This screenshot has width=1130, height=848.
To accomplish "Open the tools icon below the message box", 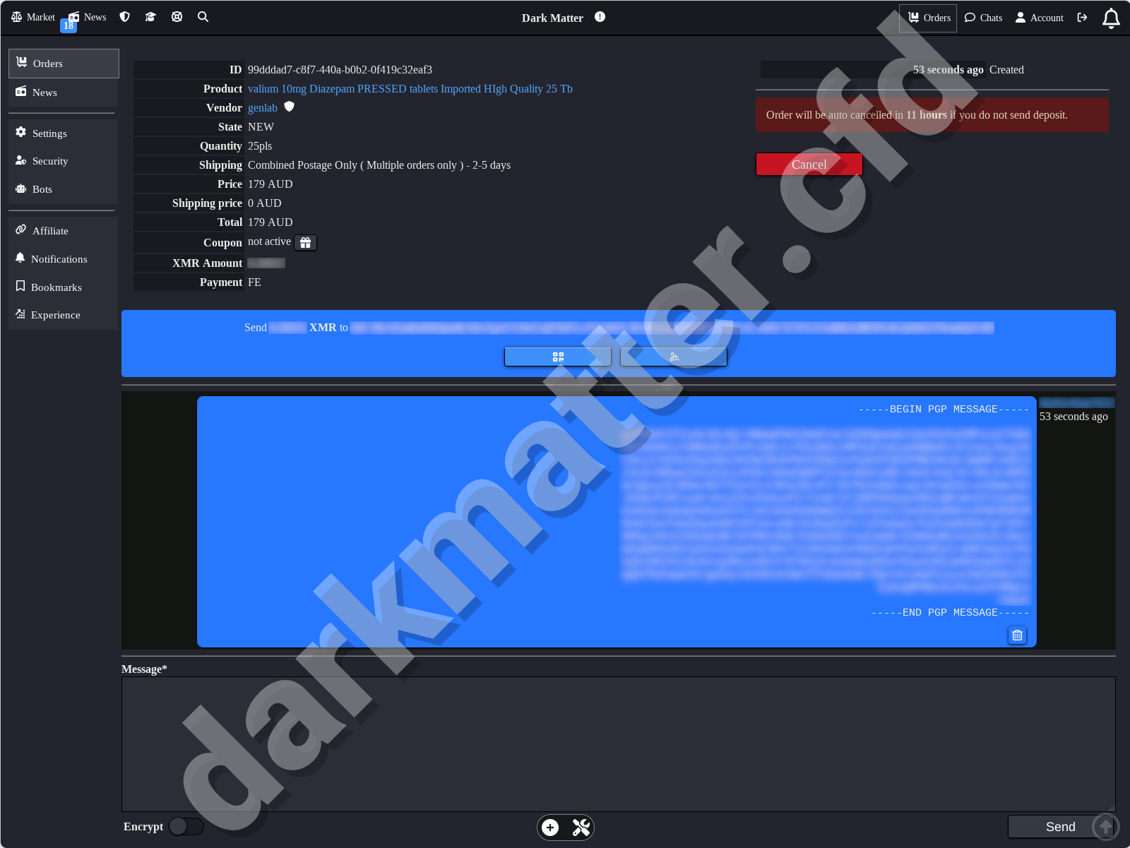I will (x=581, y=828).
